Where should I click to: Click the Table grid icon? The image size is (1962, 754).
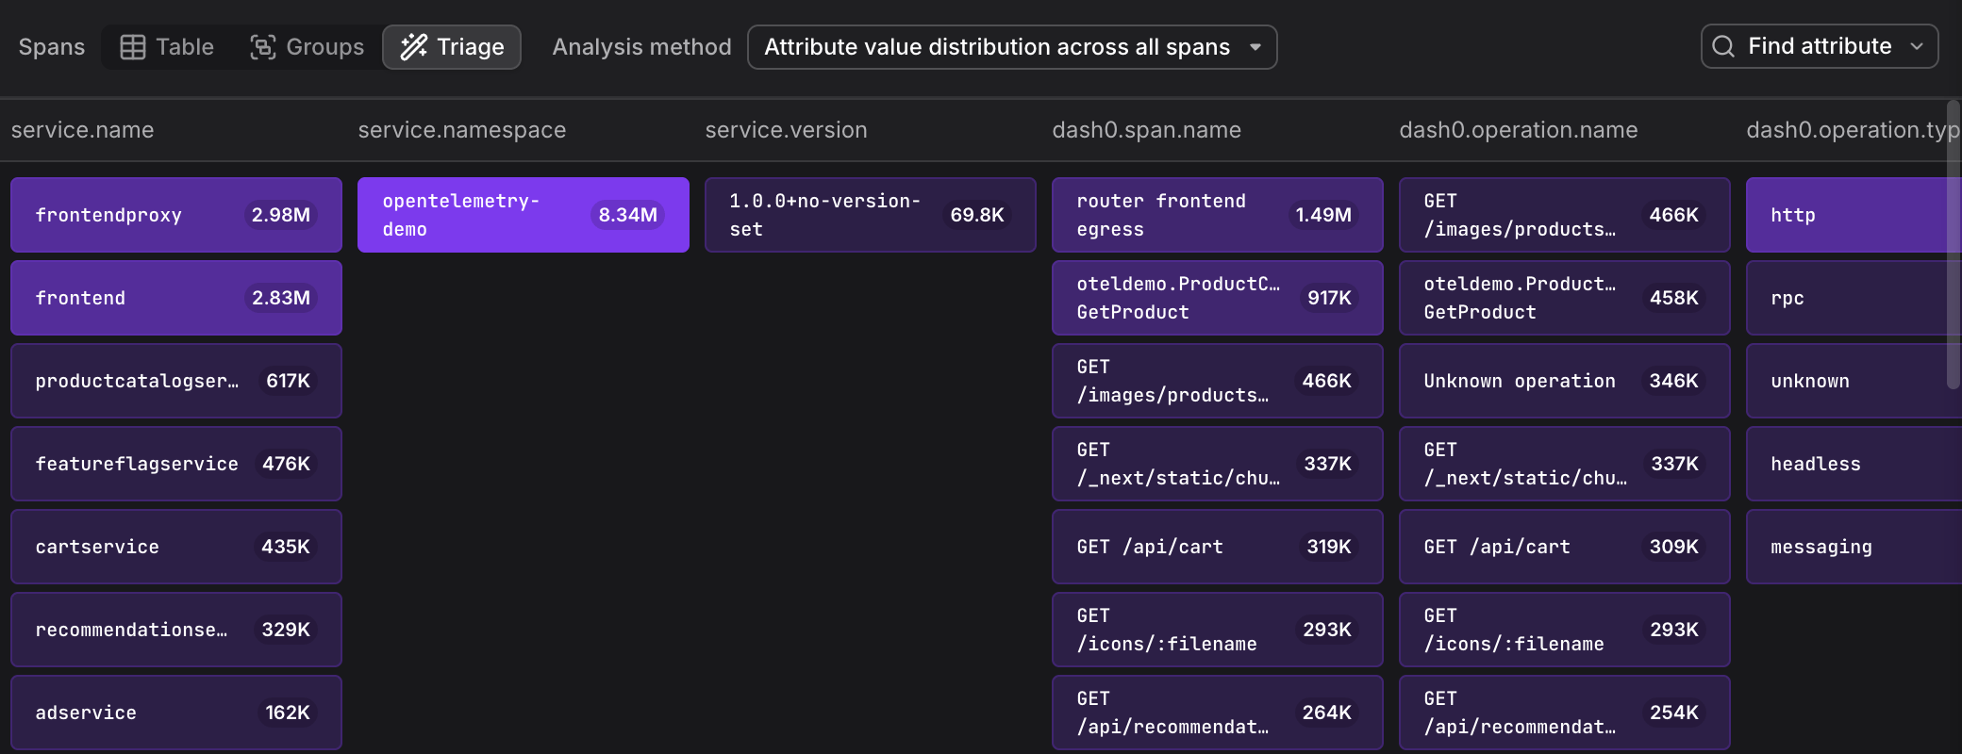[133, 47]
